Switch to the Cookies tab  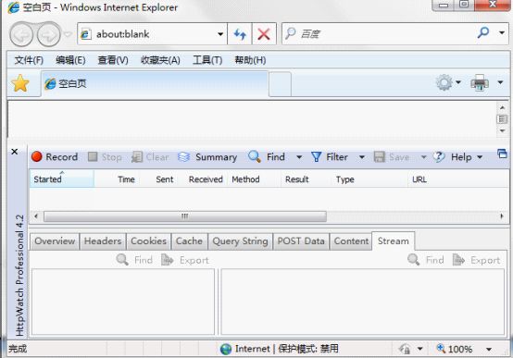[148, 241]
